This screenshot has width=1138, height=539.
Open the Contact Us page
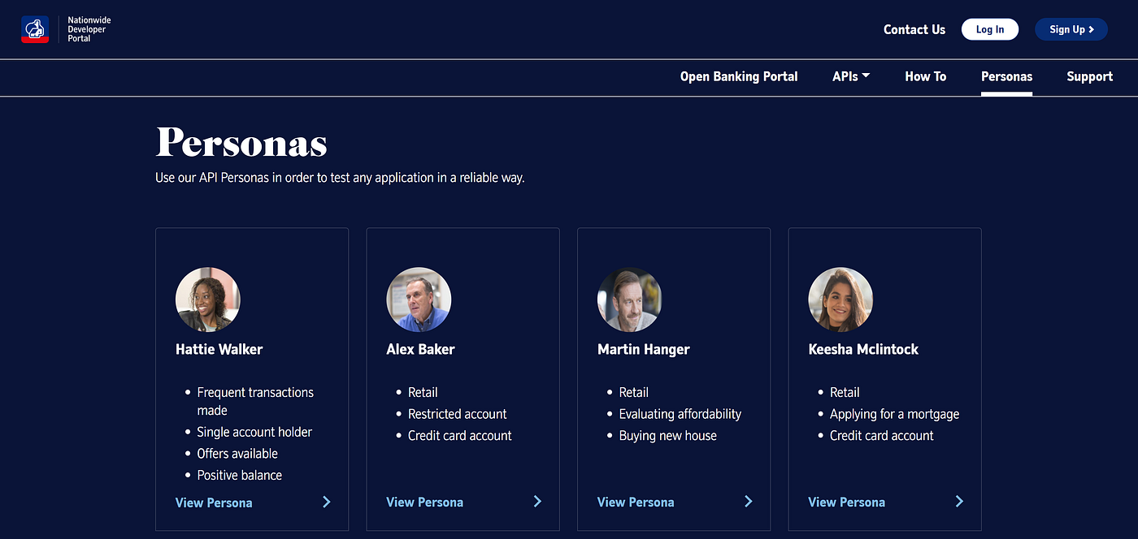point(914,29)
